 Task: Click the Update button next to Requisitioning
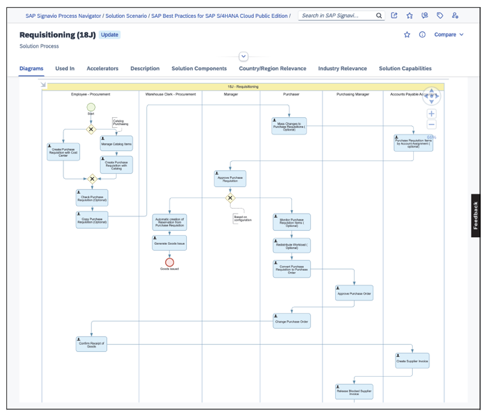109,34
